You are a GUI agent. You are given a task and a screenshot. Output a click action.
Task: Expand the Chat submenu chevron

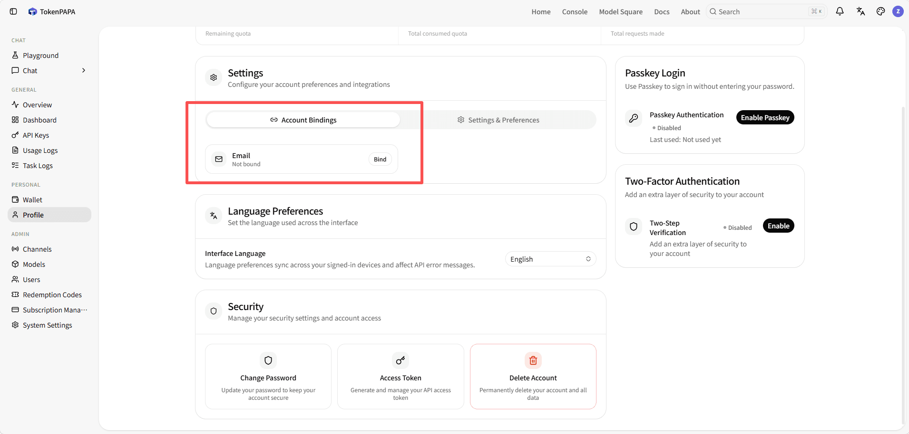[84, 70]
